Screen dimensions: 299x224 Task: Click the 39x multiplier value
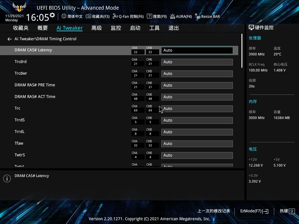[x=251, y=86]
